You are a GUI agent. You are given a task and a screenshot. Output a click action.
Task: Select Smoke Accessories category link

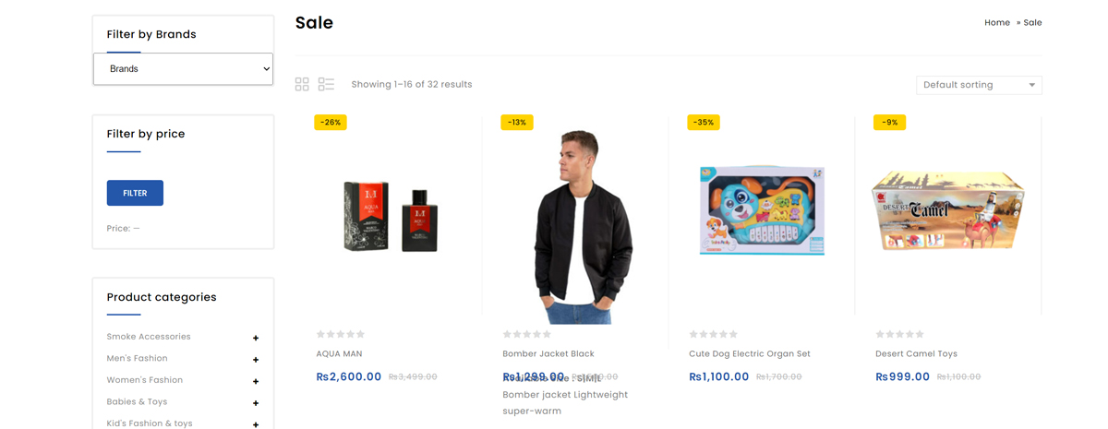point(149,337)
